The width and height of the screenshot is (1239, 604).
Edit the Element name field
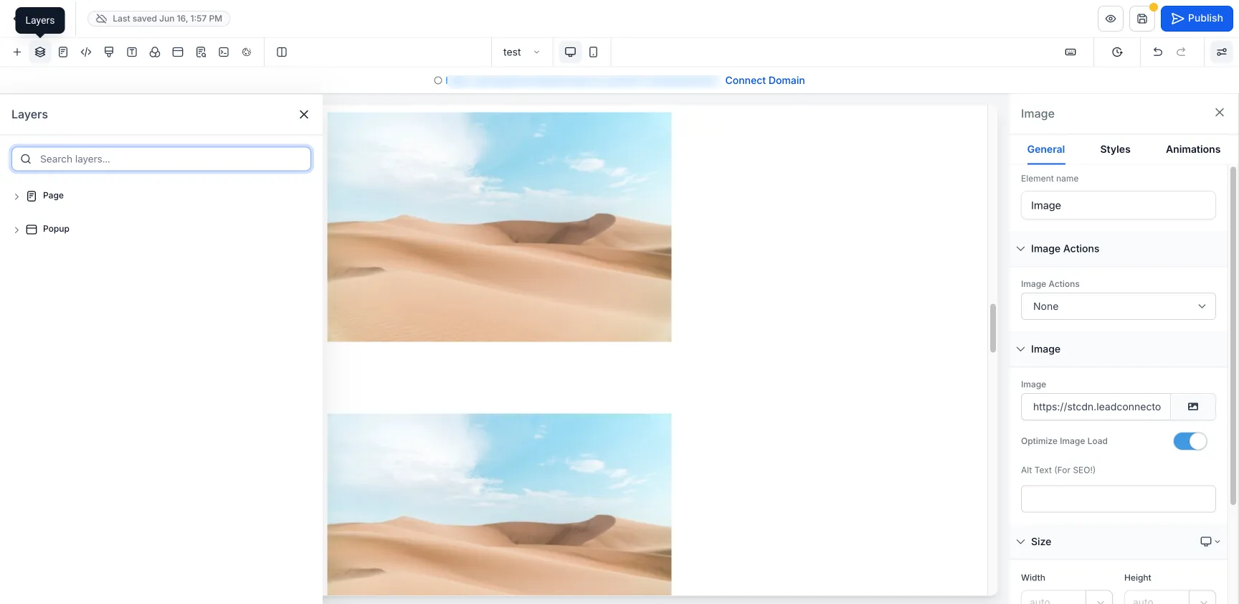[1118, 205]
